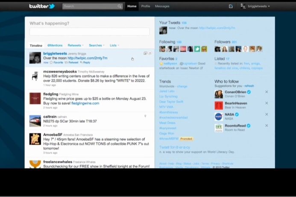
Task: Open the Followers count 201
Action: pos(234,42)
